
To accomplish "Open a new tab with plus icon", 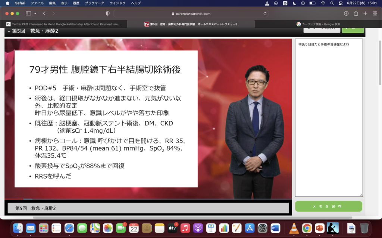I will [365, 13].
